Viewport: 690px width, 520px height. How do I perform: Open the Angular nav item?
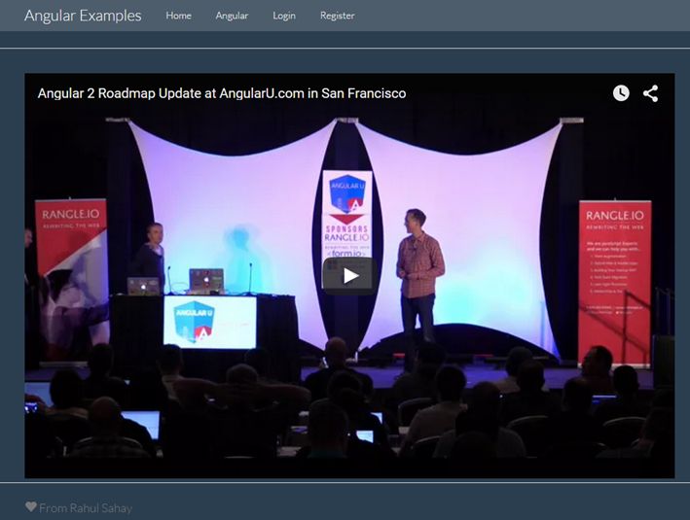[x=232, y=16]
